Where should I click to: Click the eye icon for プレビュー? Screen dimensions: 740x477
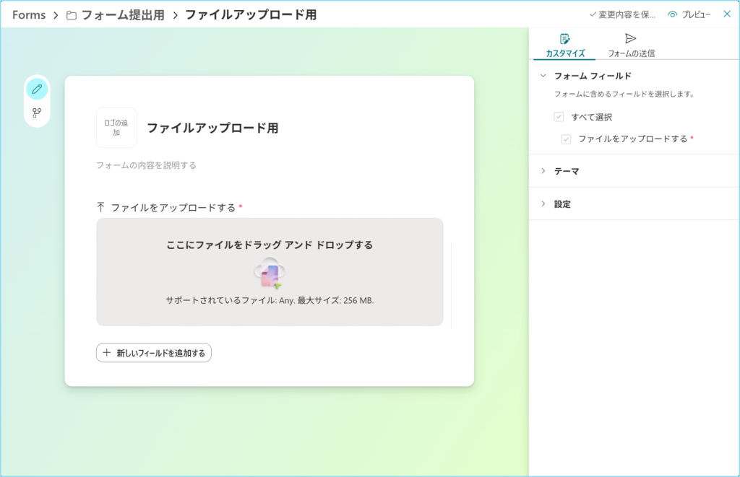tap(673, 14)
